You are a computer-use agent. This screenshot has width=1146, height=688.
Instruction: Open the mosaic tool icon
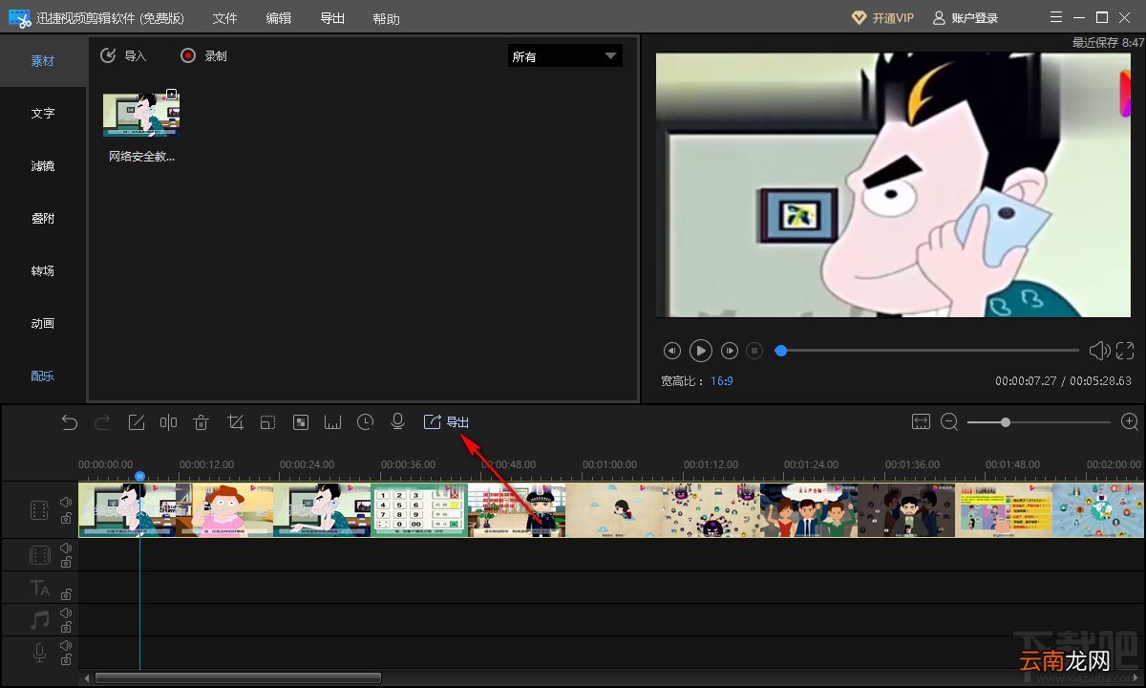point(301,422)
